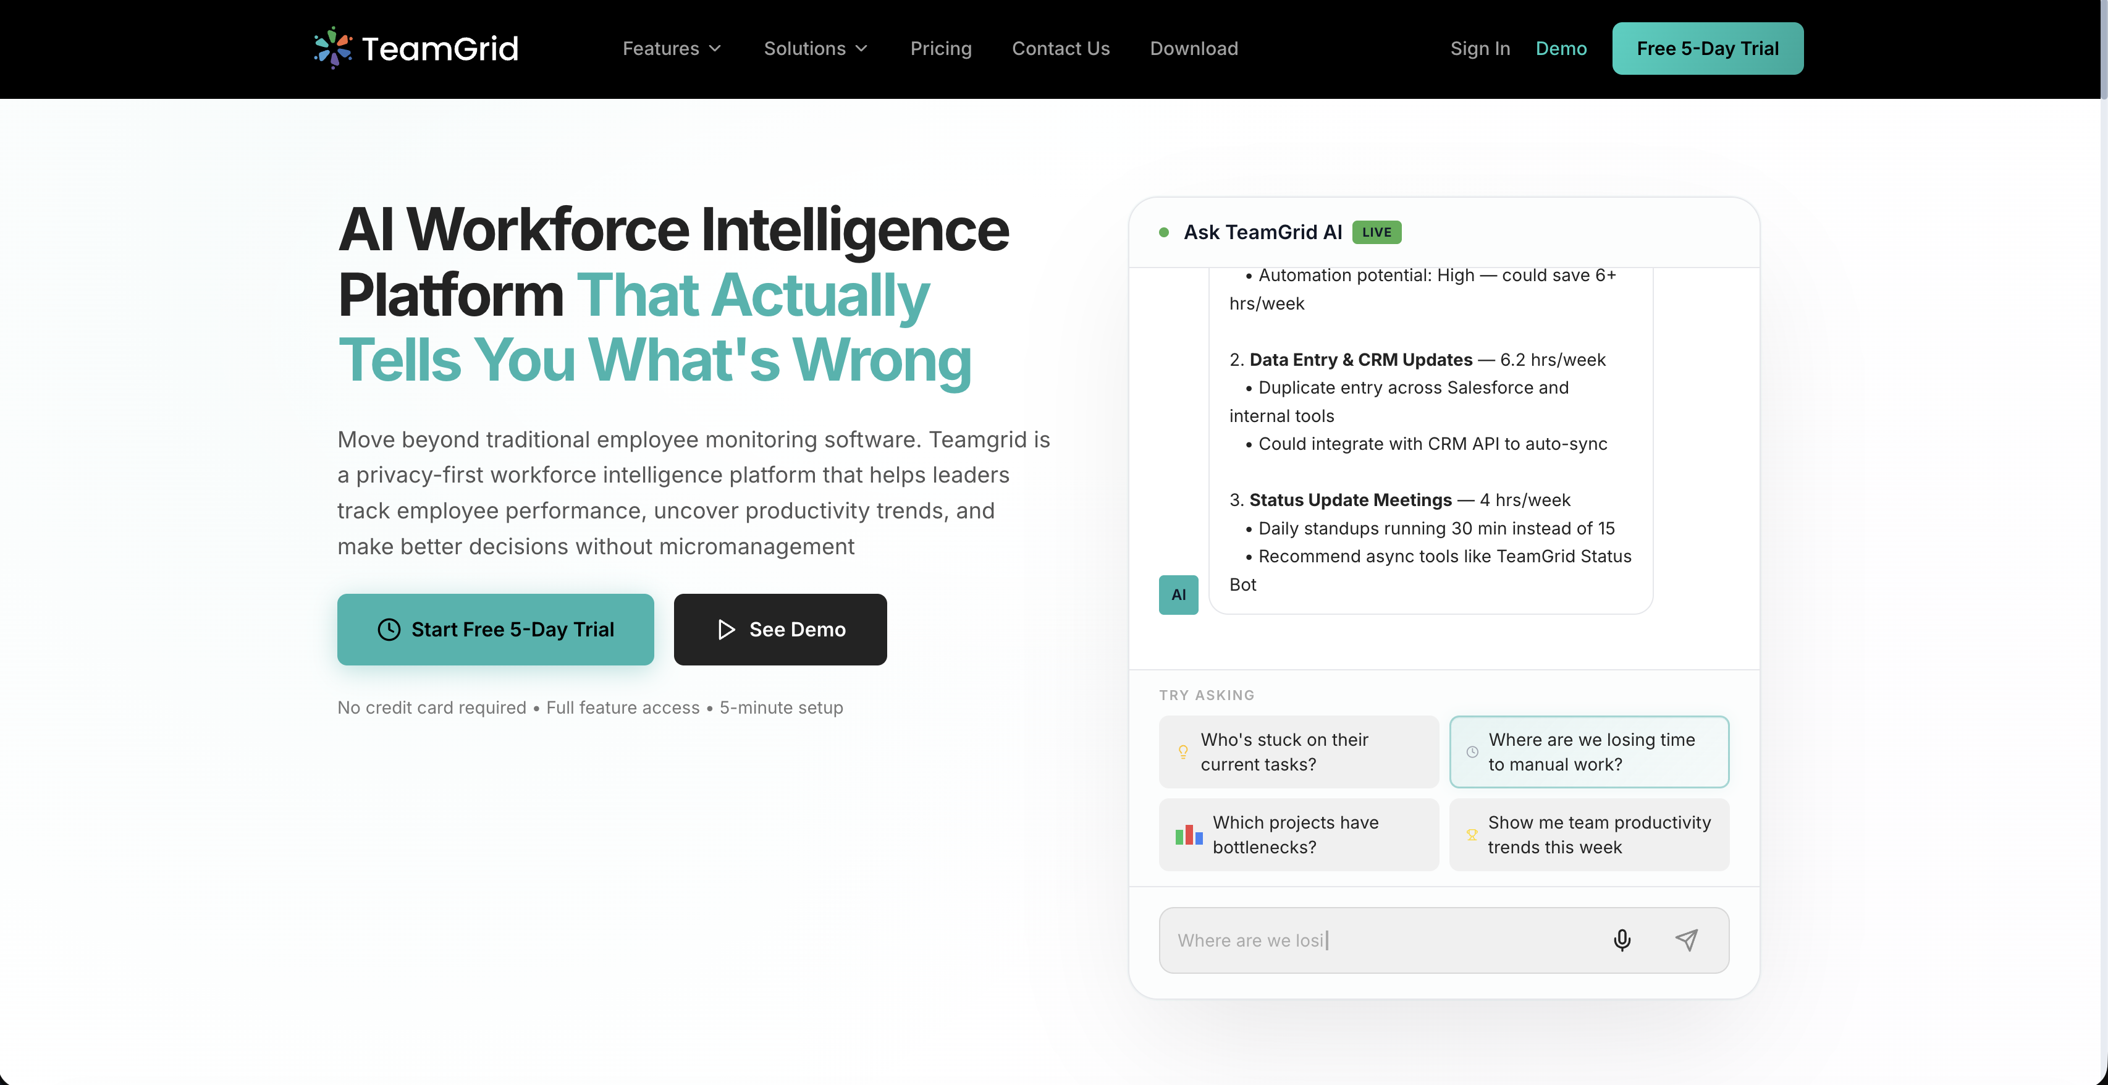This screenshot has height=1085, width=2108.
Task: Play the See Demo button
Action: tap(780, 629)
